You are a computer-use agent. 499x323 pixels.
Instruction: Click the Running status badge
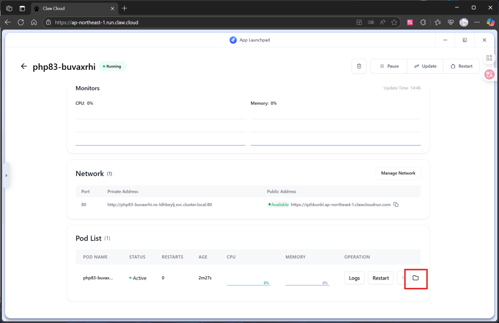[113, 66]
